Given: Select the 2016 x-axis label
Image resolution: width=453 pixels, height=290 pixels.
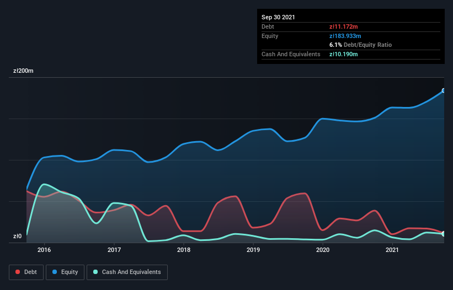Looking at the screenshot, I should pos(44,250).
